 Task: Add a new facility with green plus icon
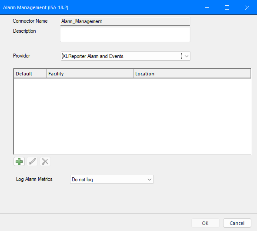click(19, 162)
